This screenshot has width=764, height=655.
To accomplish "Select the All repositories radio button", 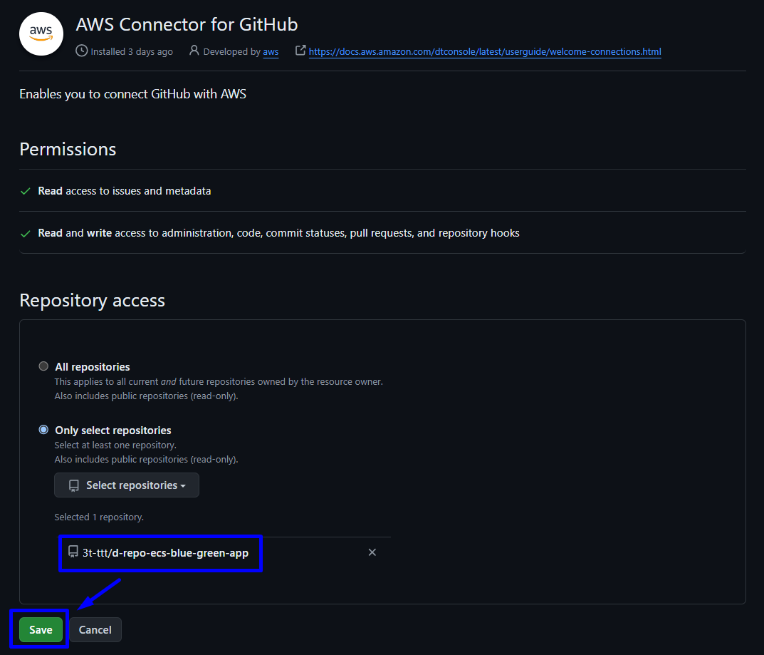I will pyautogui.click(x=43, y=366).
